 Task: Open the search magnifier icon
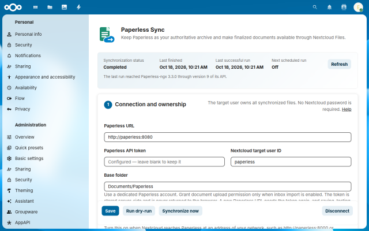click(x=315, y=8)
